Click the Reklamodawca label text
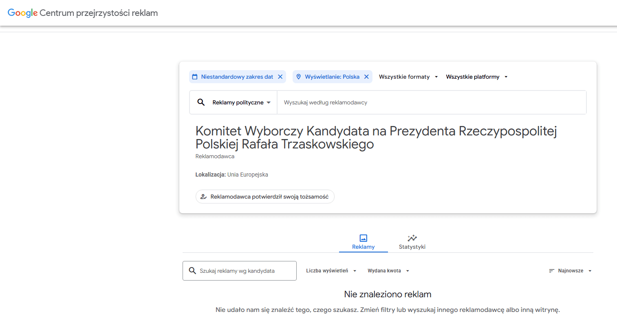Viewport: 617px width, 325px height. (215, 156)
